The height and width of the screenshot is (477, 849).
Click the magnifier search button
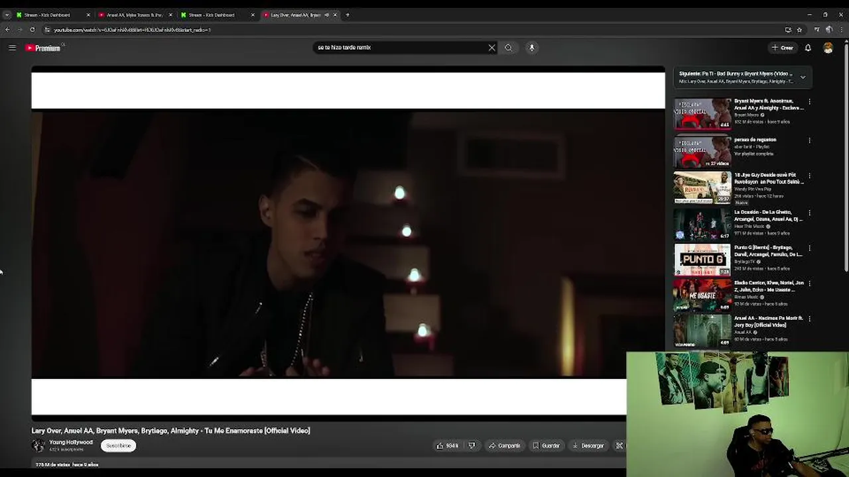[x=509, y=48]
